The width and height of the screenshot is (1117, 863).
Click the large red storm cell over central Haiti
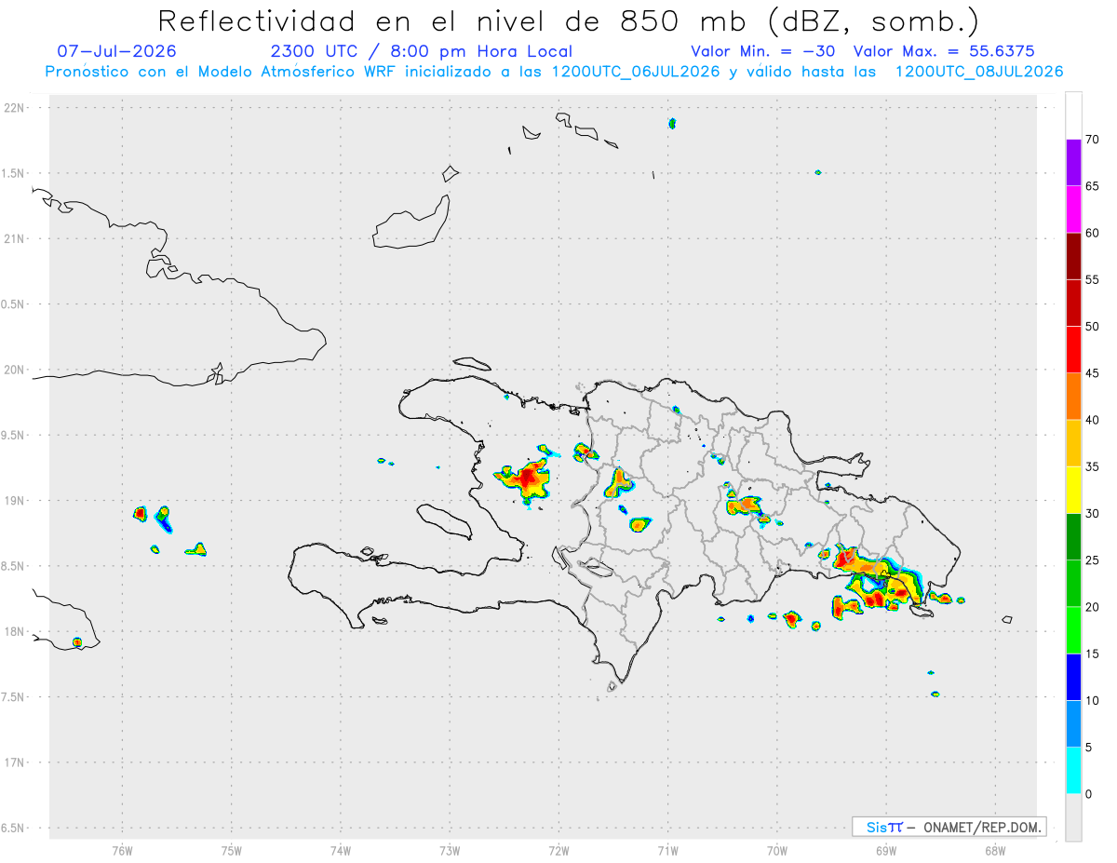(527, 479)
